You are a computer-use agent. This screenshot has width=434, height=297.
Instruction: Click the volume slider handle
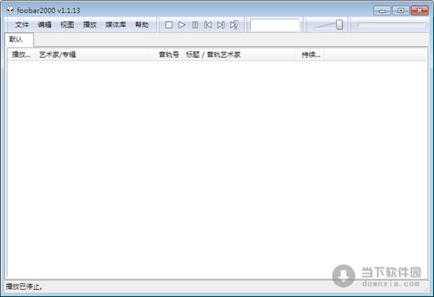tap(339, 25)
